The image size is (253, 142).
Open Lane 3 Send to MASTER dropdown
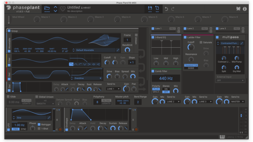[237, 101]
